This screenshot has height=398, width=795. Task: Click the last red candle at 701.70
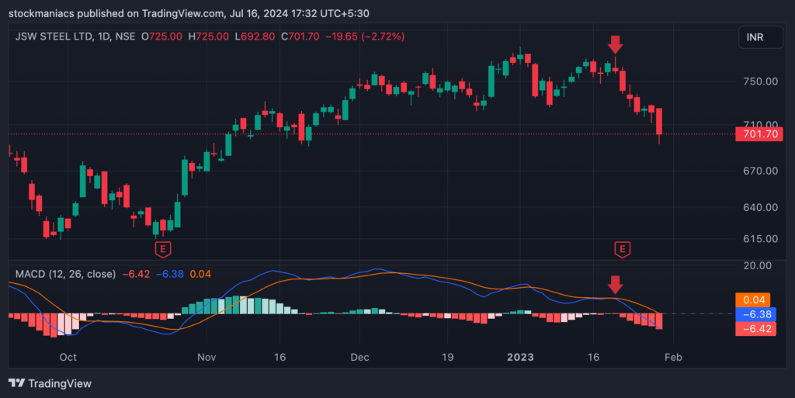(659, 122)
